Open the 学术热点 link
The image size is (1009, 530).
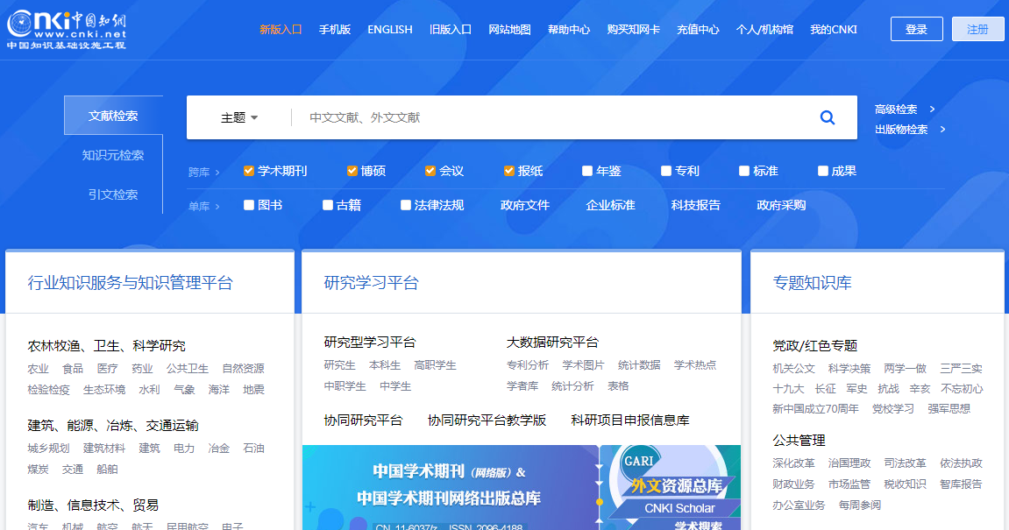click(695, 365)
